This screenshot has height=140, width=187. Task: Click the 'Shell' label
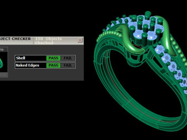click(21, 58)
